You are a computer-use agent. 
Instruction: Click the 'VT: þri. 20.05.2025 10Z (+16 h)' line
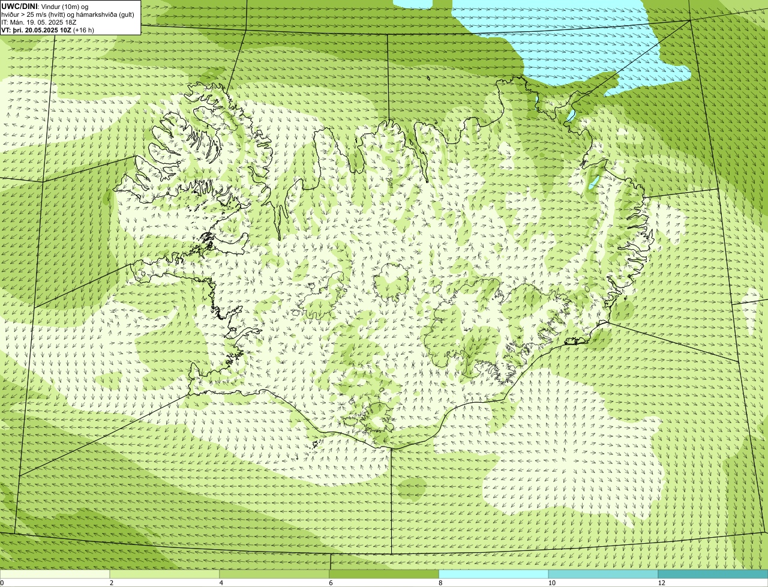click(47, 29)
